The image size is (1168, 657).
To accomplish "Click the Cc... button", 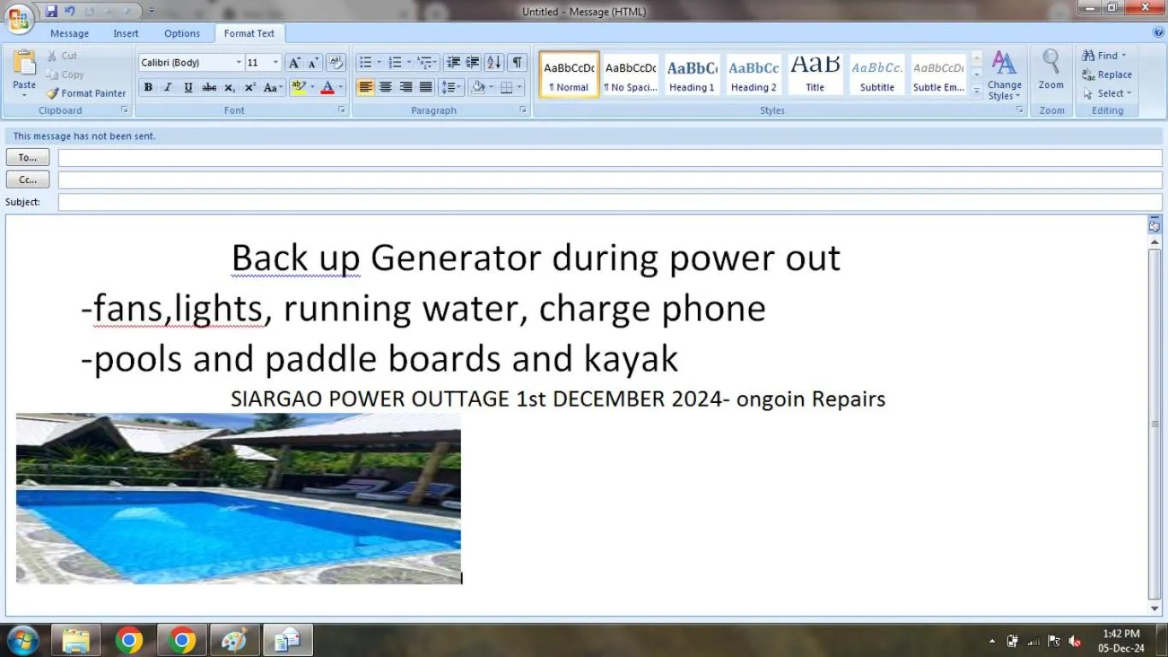I will tap(27, 180).
